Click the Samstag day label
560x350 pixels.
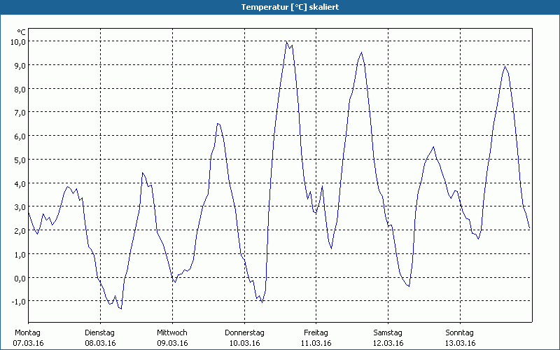point(388,332)
